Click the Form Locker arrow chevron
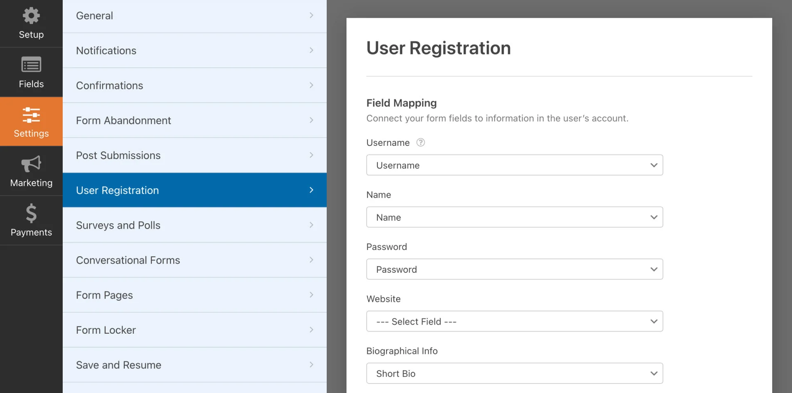 tap(311, 330)
